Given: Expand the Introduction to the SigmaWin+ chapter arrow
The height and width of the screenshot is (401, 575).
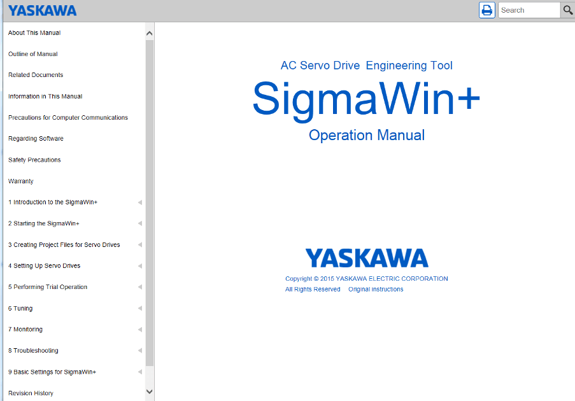Looking at the screenshot, I should 139,202.
